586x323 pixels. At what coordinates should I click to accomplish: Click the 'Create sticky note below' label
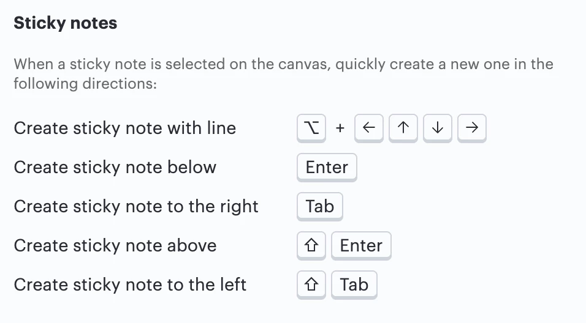point(115,167)
